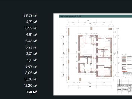
Task: Click the red notes heading in drawing
Action: tap(125, 71)
